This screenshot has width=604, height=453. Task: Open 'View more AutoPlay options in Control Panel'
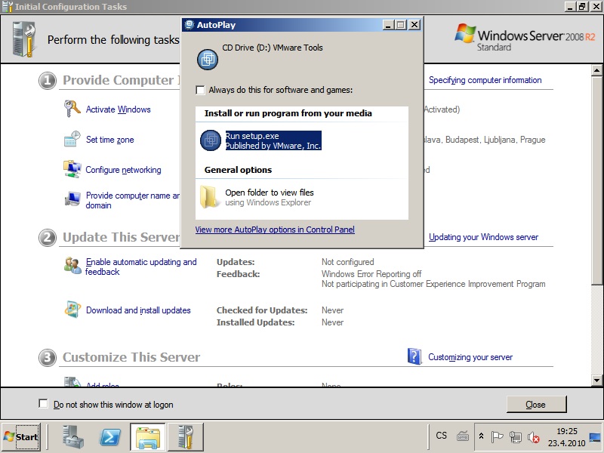coord(275,230)
